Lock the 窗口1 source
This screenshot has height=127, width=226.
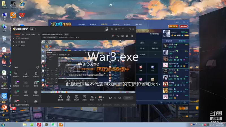16,42
